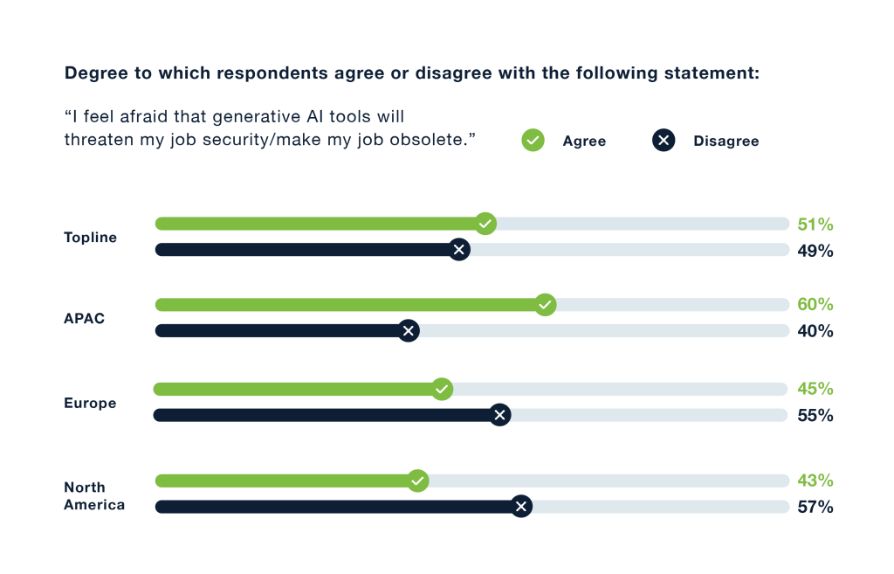Viewport: 894px width, 574px height.
Task: Click the Europe disagree X marker
Action: pos(499,415)
